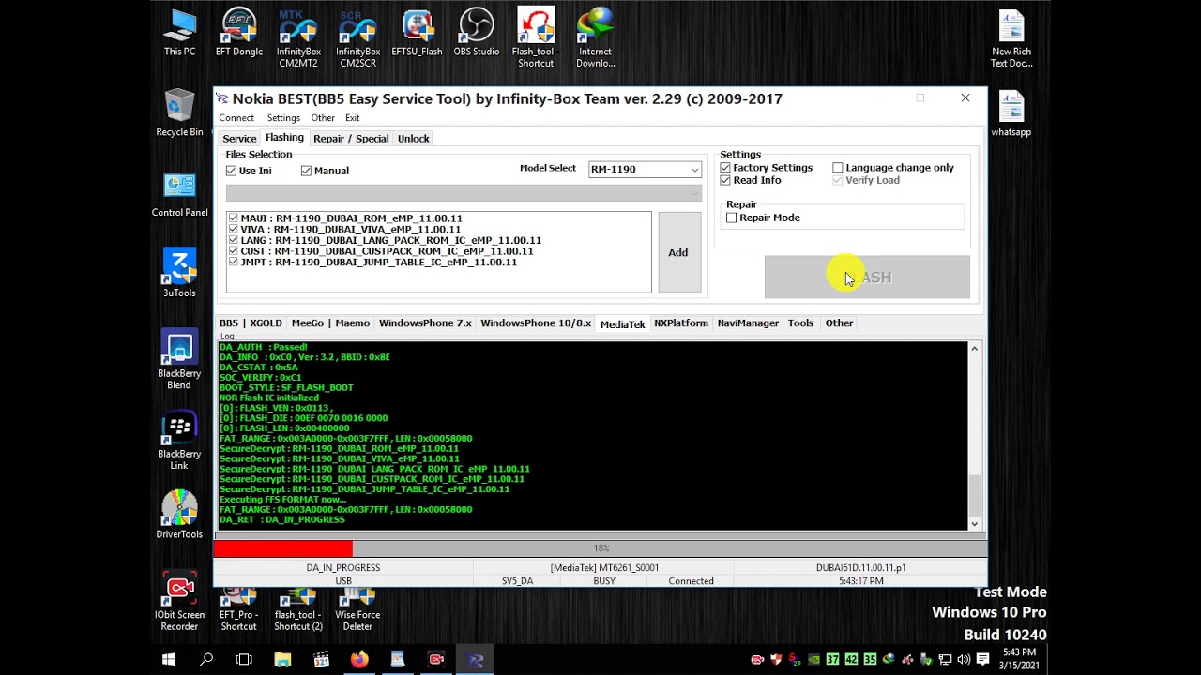Open Firefox from the taskbar
The image size is (1201, 675).
[x=359, y=660]
